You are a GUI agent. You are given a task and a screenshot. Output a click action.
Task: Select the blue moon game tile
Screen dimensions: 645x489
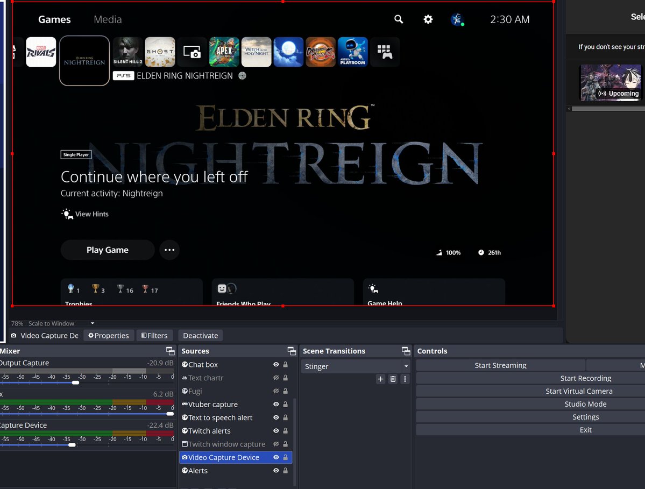pos(288,52)
